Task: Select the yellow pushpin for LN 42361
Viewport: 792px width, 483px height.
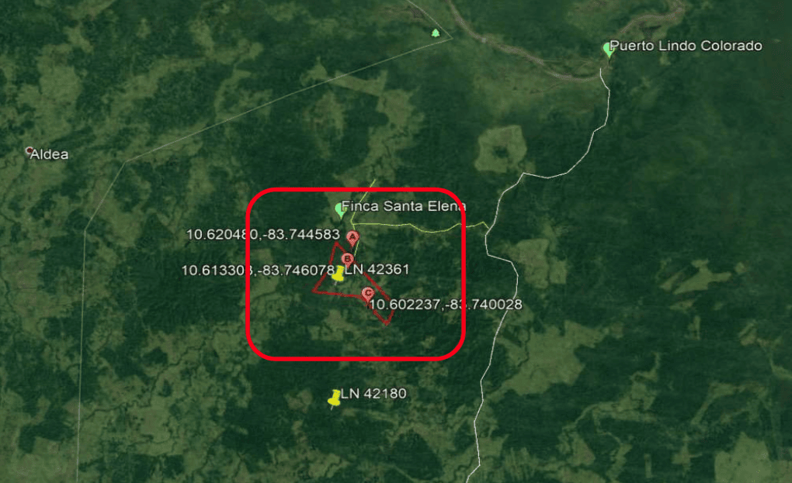Action: 338,276
